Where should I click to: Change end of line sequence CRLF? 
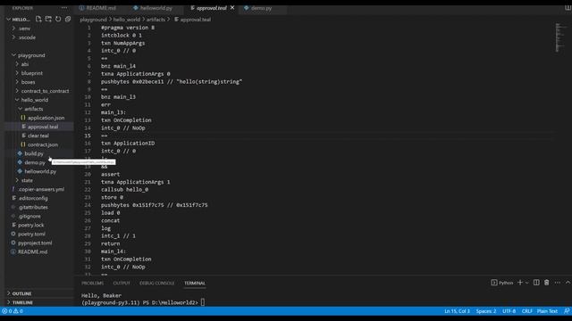tap(526, 311)
